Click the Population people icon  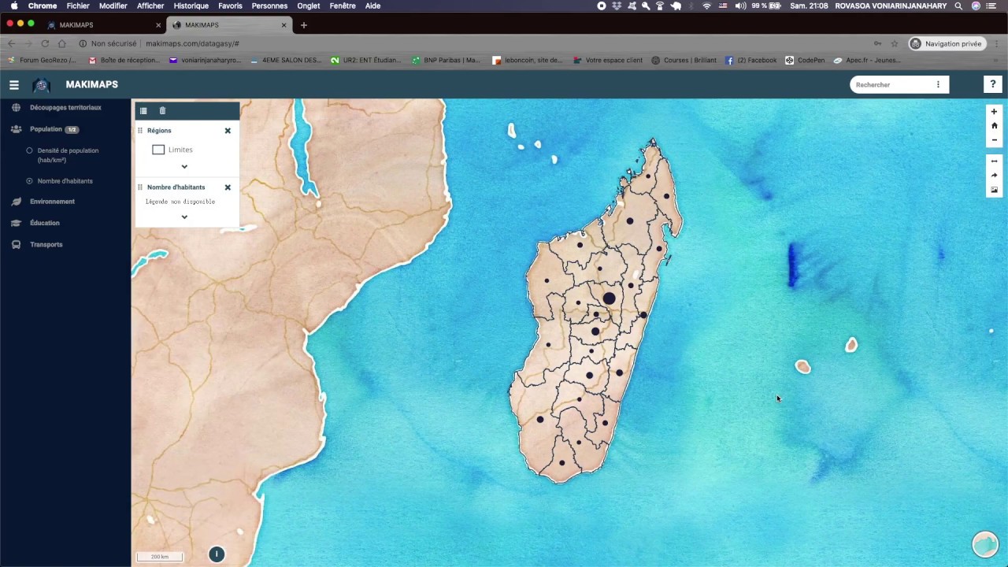click(16, 129)
